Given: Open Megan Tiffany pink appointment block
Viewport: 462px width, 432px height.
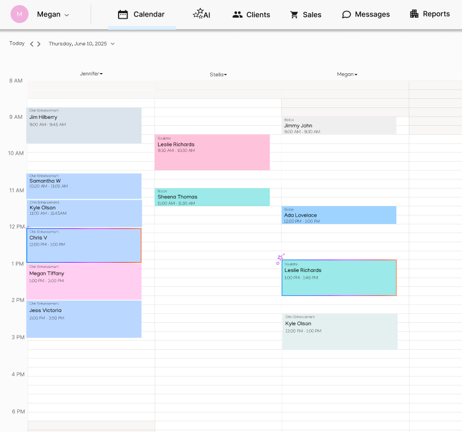Looking at the screenshot, I should pyautogui.click(x=84, y=282).
